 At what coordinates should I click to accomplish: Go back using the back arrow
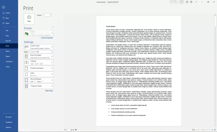pyautogui.click(x=4, y=7)
